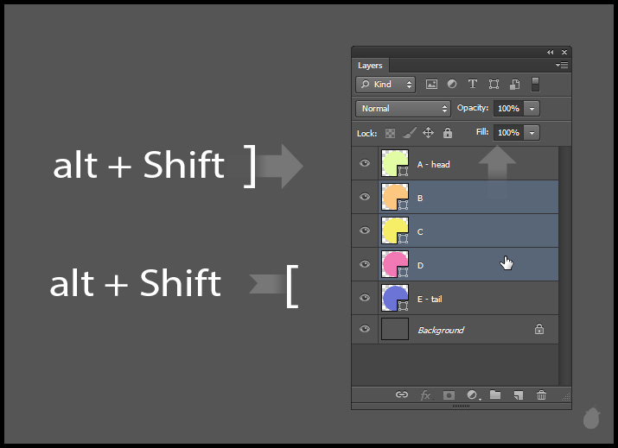
Task: Open the Layers panel options menu
Action: pos(563,66)
